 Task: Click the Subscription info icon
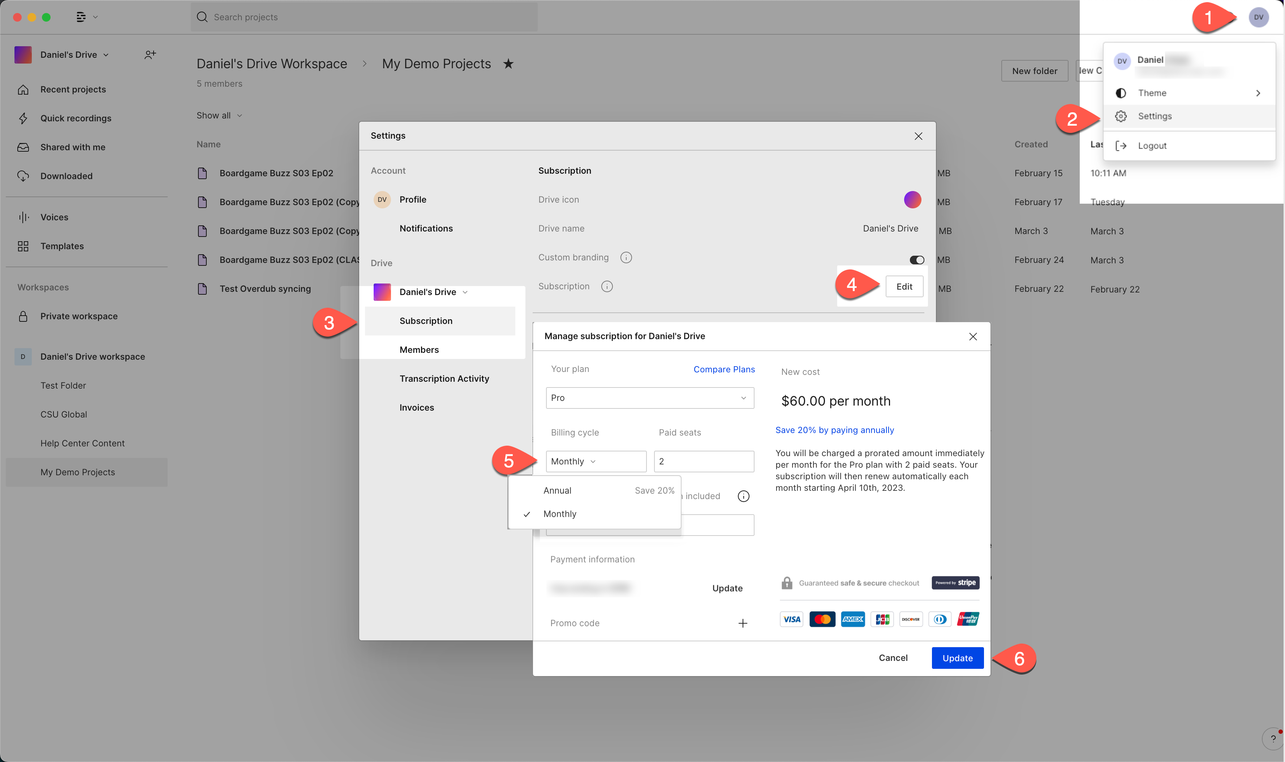pyautogui.click(x=607, y=286)
